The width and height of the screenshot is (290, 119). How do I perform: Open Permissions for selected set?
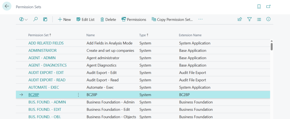pos(134,19)
